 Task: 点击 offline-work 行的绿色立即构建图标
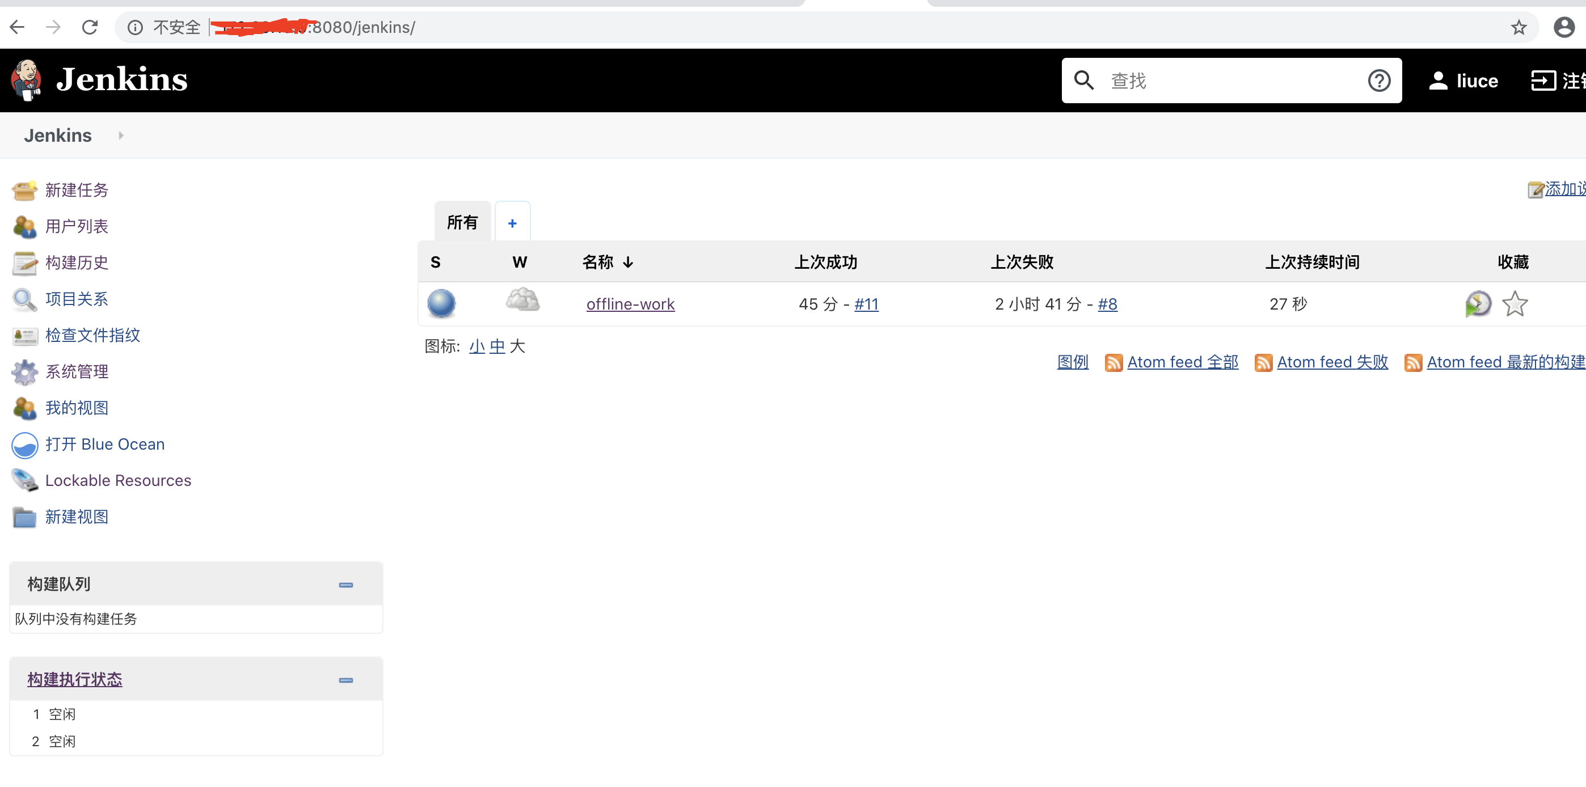pos(1478,303)
